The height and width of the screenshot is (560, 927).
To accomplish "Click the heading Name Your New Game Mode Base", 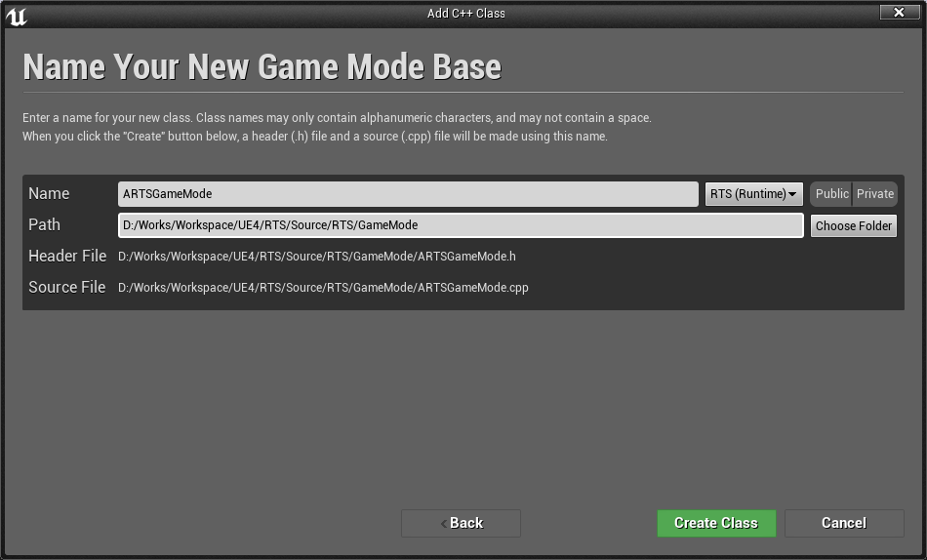I will tap(262, 66).
